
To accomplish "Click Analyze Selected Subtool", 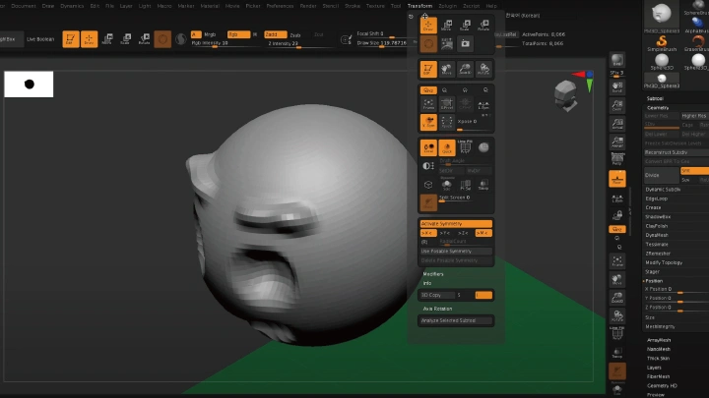I will (x=456, y=320).
